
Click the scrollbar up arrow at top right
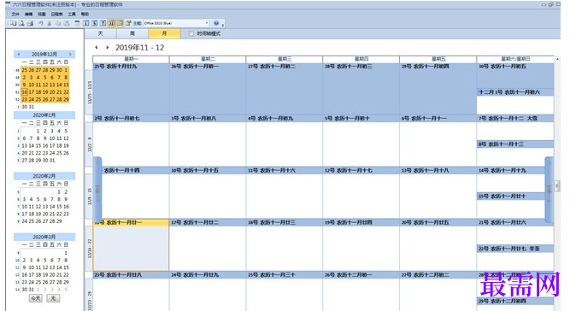(557, 59)
